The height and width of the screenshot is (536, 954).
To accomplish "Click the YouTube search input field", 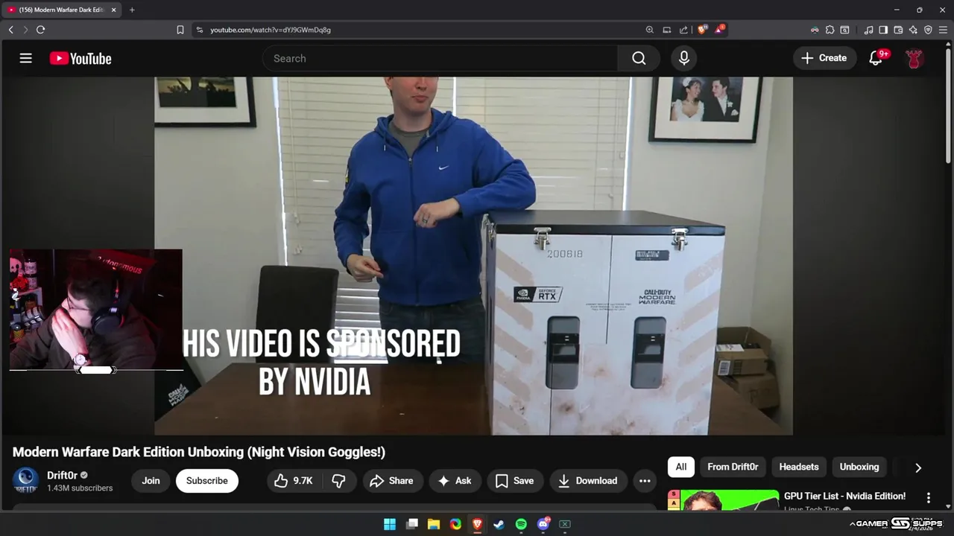I will tap(440, 58).
